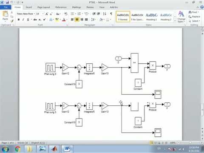The image size is (204, 153).
Task: Open Windows Start menu
Action: point(5,149)
